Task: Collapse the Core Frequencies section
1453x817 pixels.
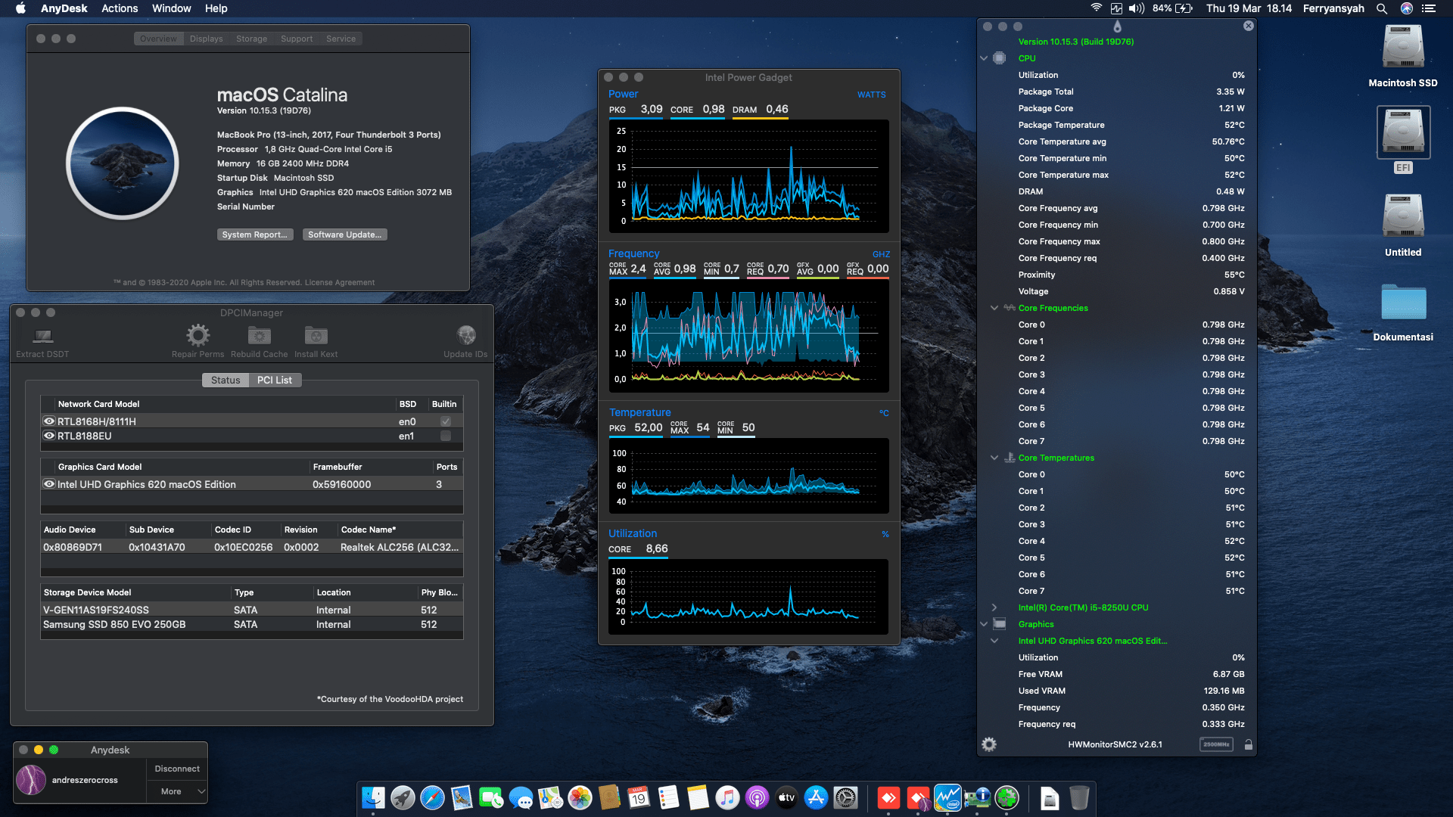Action: point(994,308)
